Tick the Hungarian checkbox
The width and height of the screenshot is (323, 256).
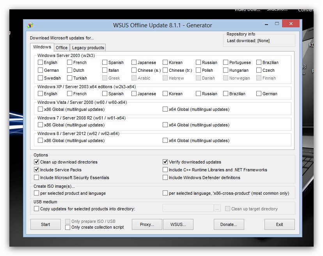226,70
